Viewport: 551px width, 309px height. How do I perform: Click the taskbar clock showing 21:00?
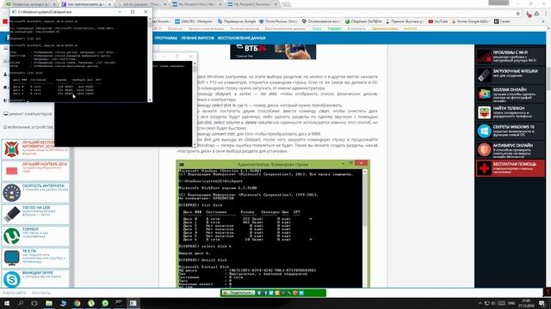pyautogui.click(x=526, y=303)
